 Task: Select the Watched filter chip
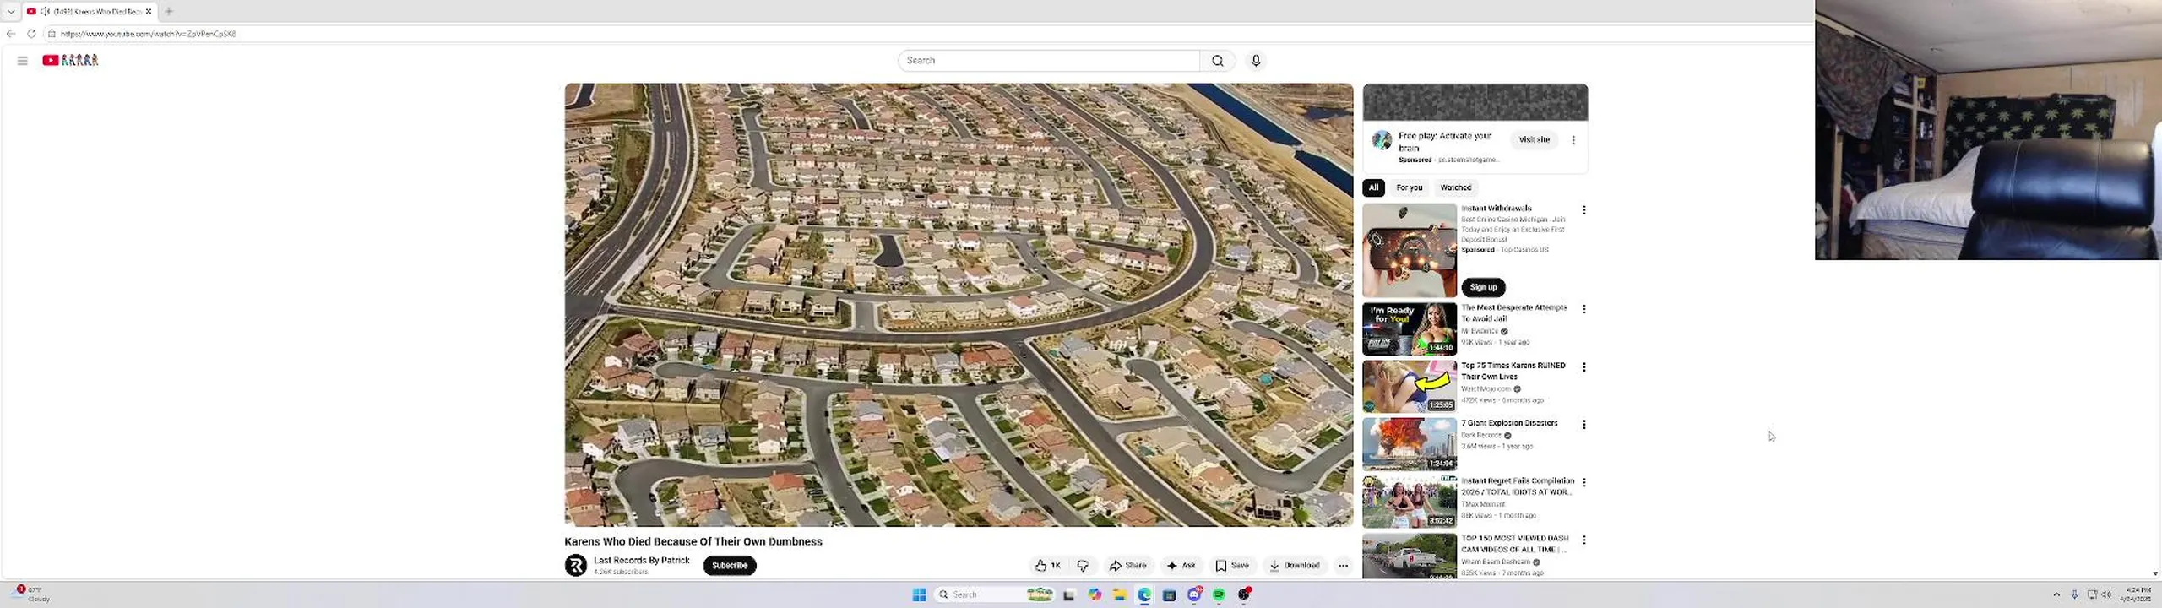[x=1455, y=187]
